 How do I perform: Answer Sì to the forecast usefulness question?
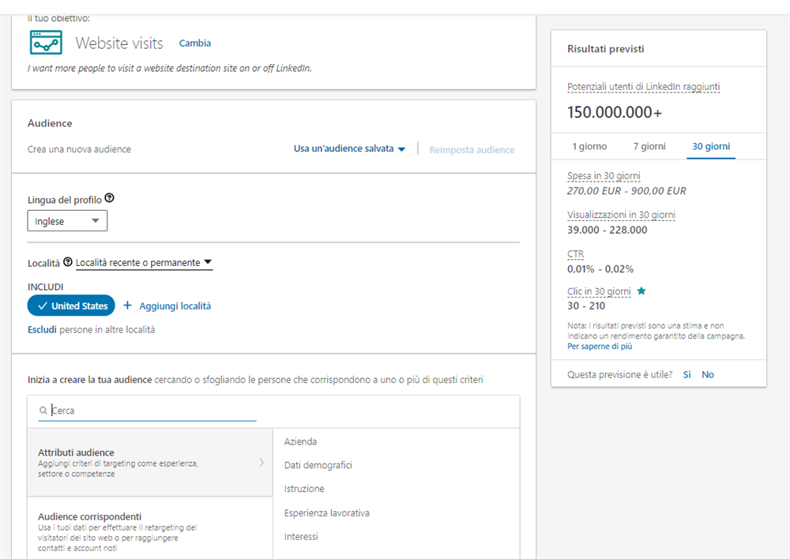[687, 374]
